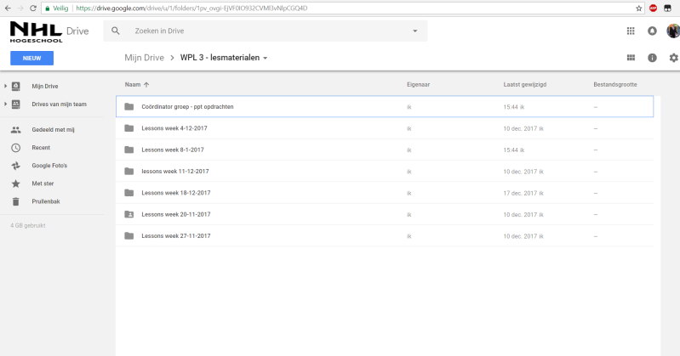Click the NIEUW button
The width and height of the screenshot is (680, 356).
31,58
